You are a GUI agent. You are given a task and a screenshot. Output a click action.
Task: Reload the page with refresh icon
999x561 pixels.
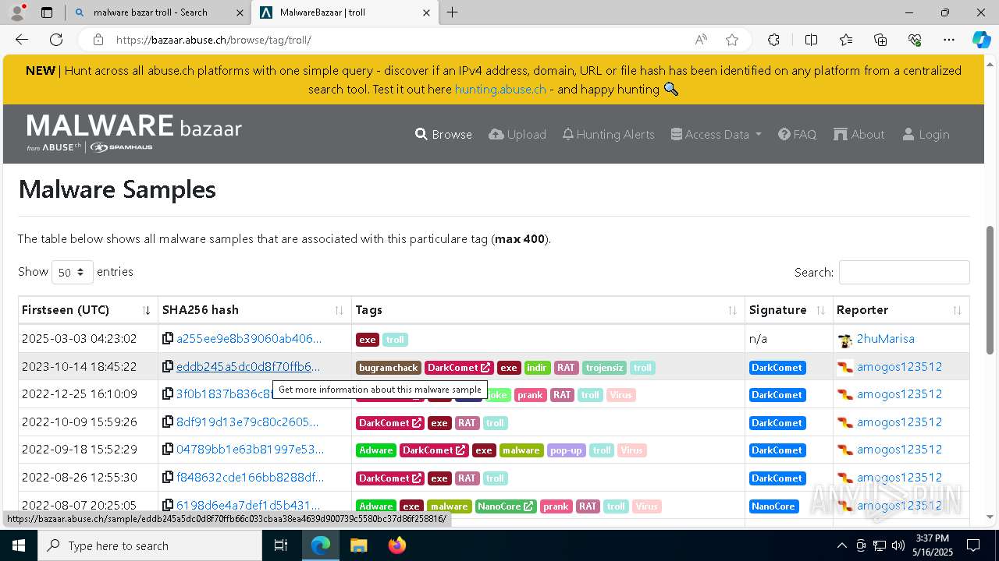(x=56, y=40)
